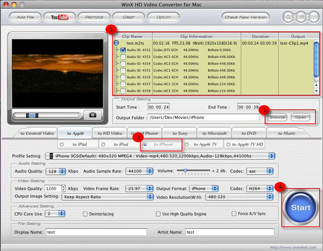
Task: Switch to the to Apple tab
Action: click(x=76, y=133)
